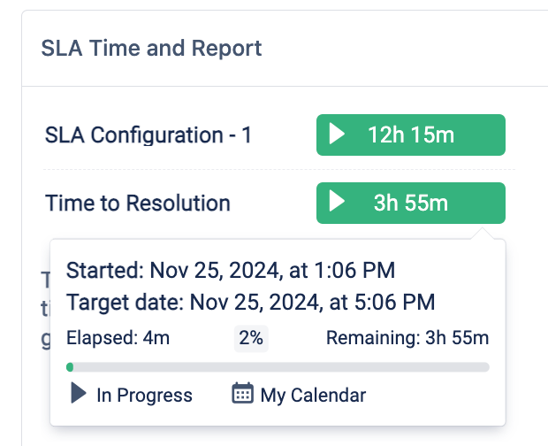Click the play icon in 3h 55m badge
Viewport: 548px width, 446px height.
336,203
